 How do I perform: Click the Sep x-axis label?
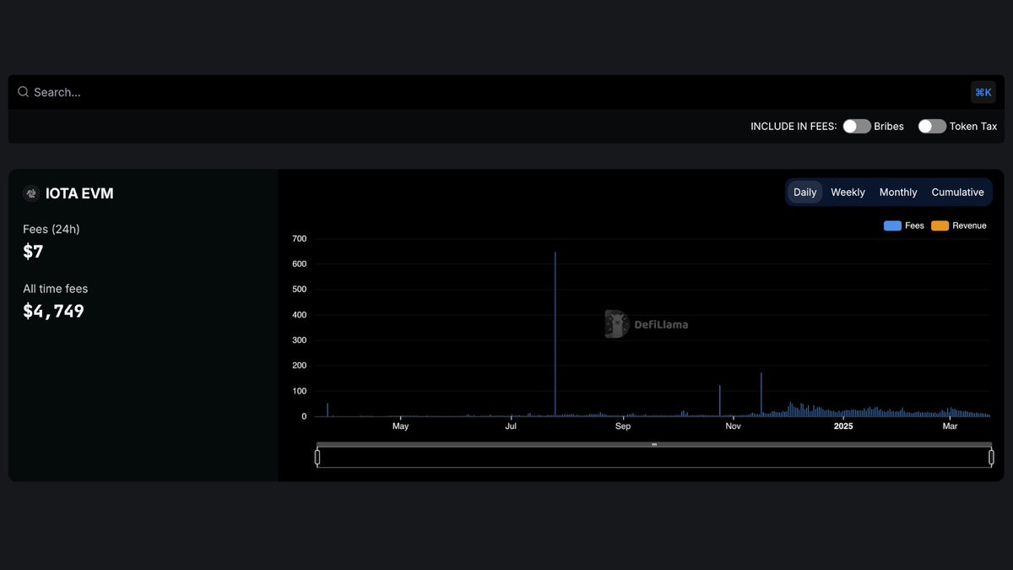coord(623,426)
